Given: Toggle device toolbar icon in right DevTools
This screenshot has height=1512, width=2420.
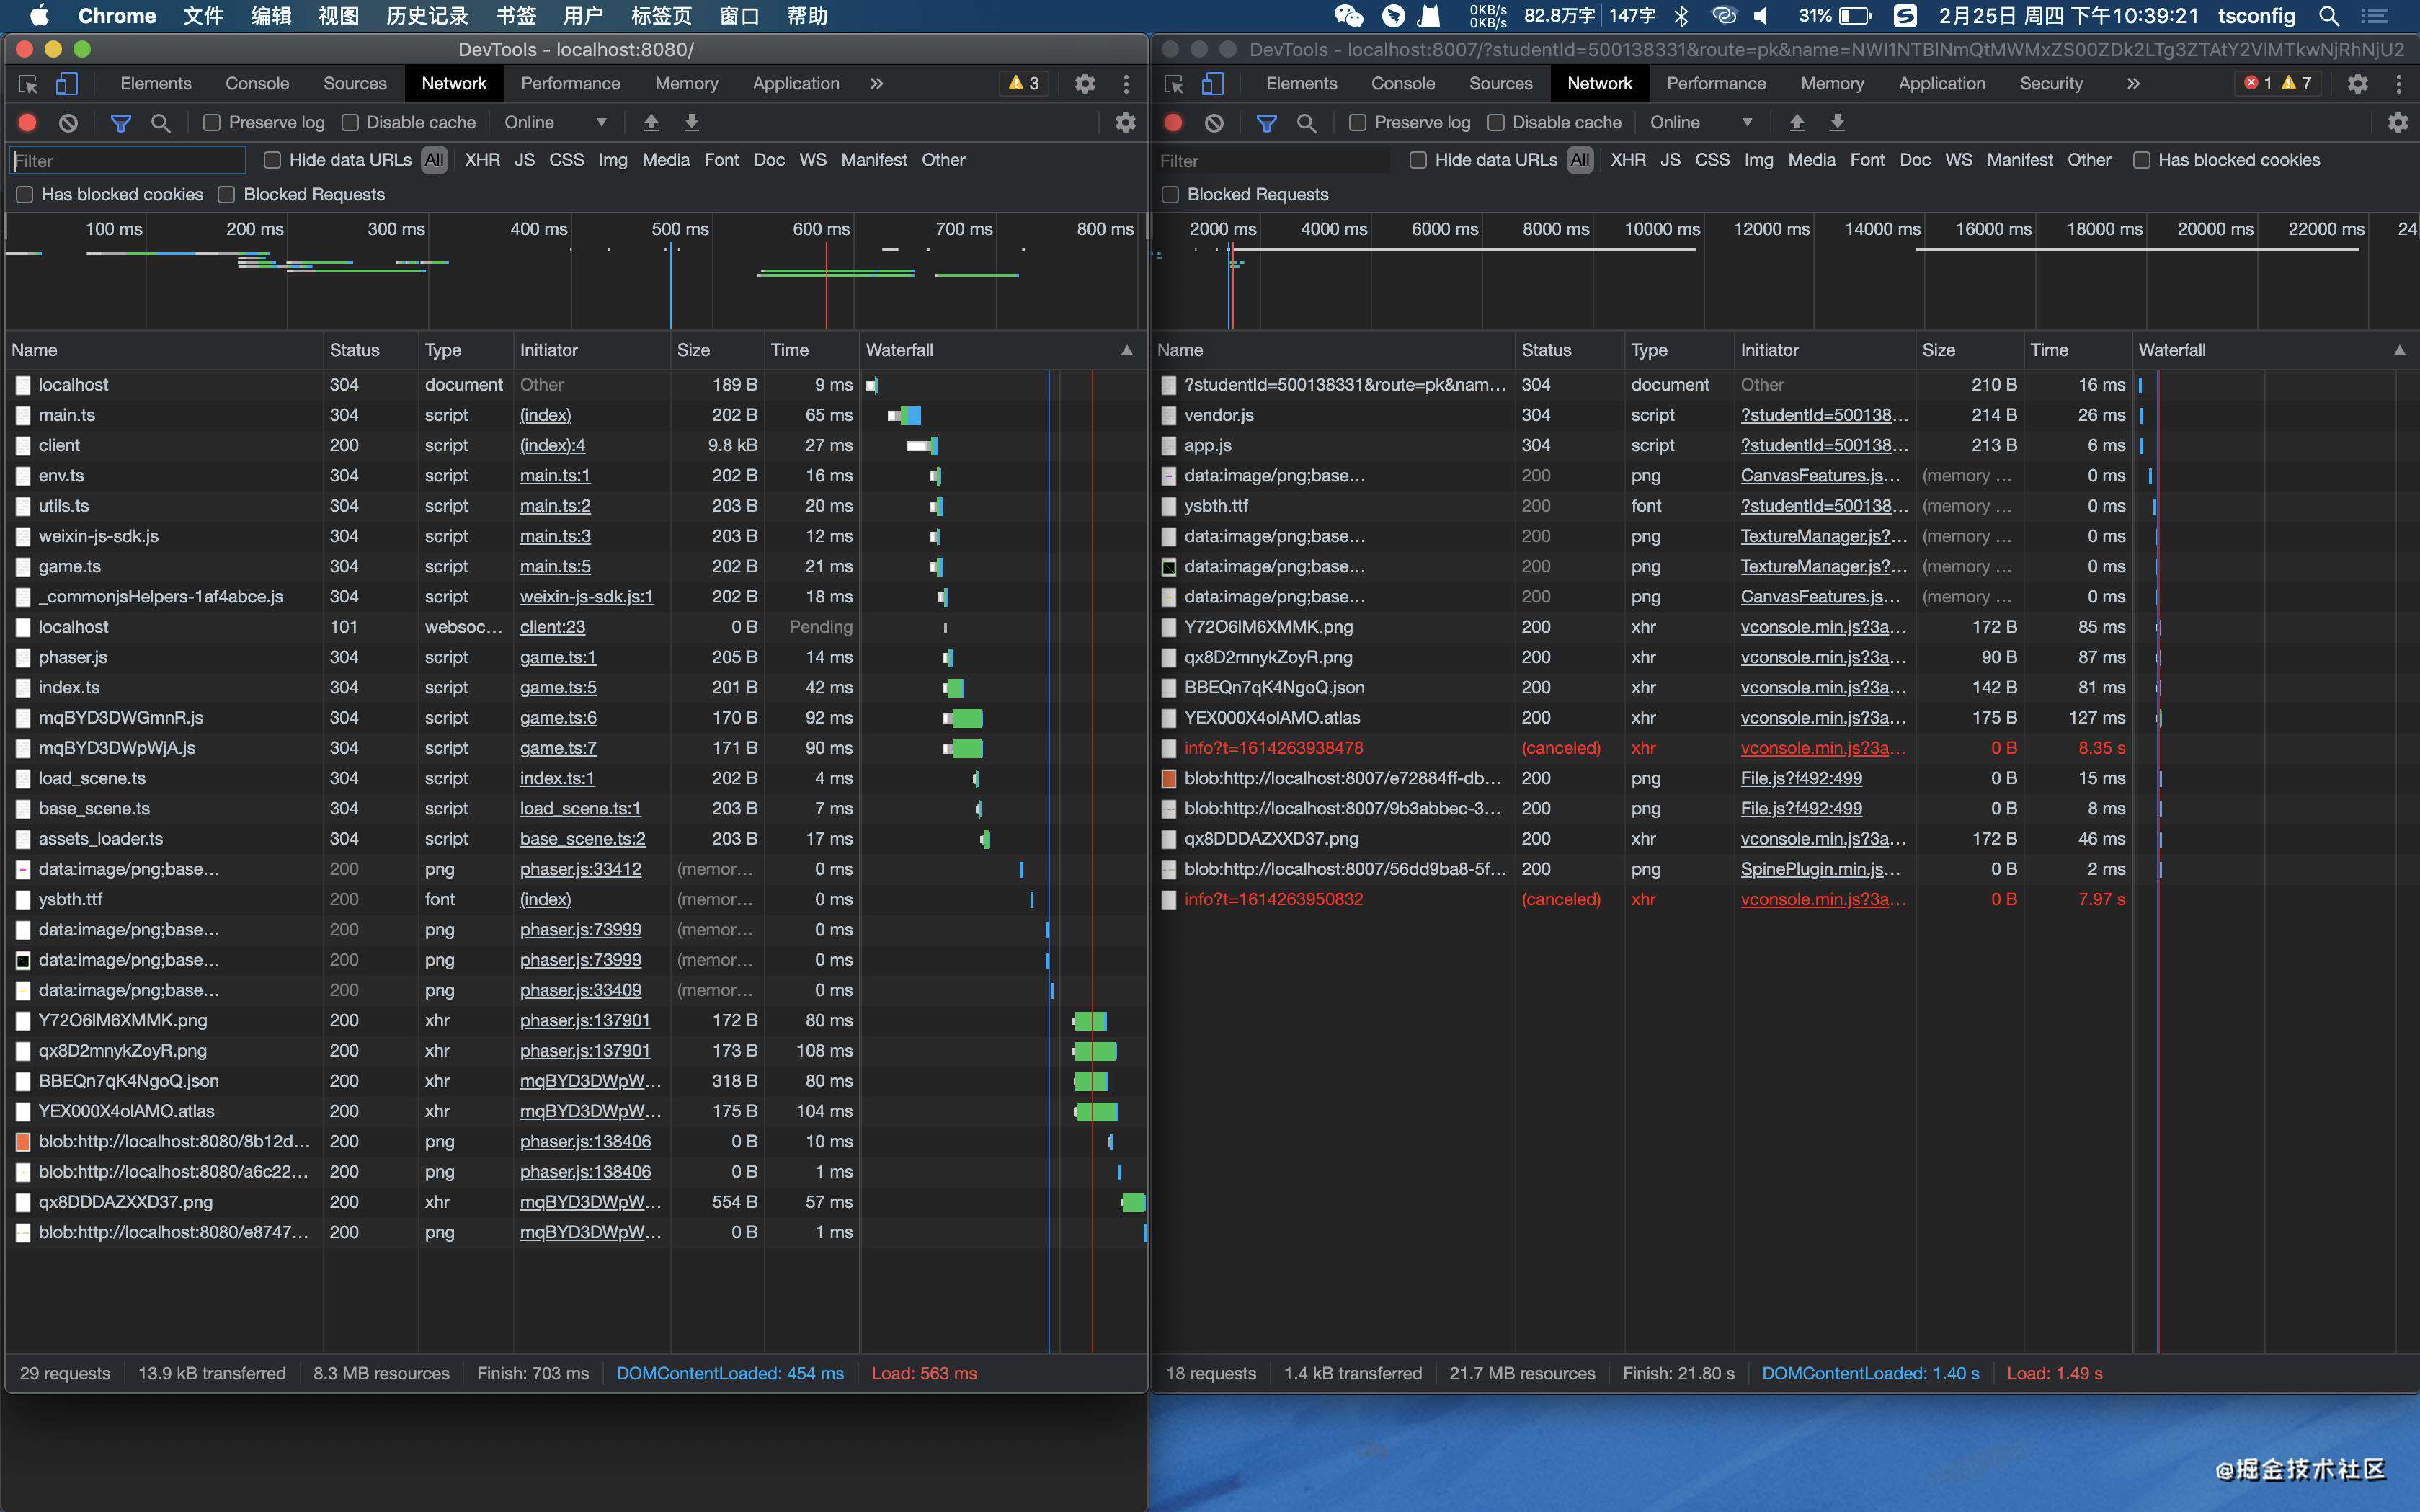Looking at the screenshot, I should pos(1212,84).
